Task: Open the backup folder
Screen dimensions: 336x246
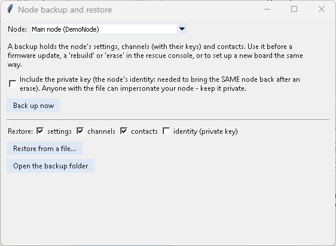Action: point(51,166)
